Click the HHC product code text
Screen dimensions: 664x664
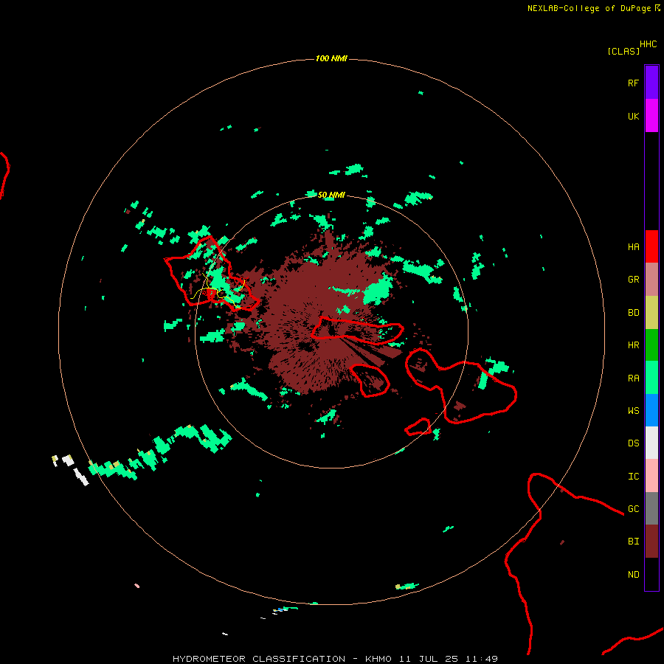pyautogui.click(x=648, y=44)
